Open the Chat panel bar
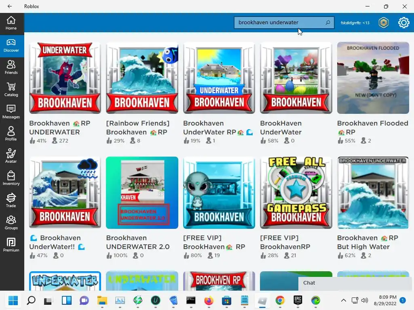The image size is (414, 310). point(355,283)
